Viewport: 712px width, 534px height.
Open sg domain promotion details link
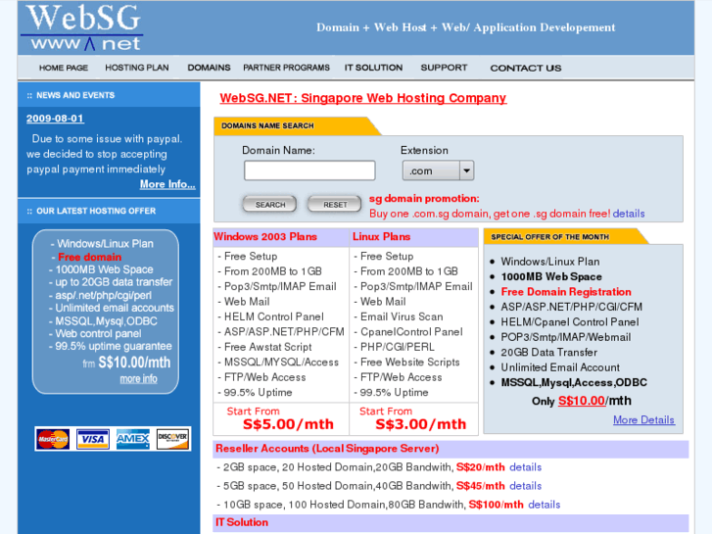pyautogui.click(x=629, y=214)
